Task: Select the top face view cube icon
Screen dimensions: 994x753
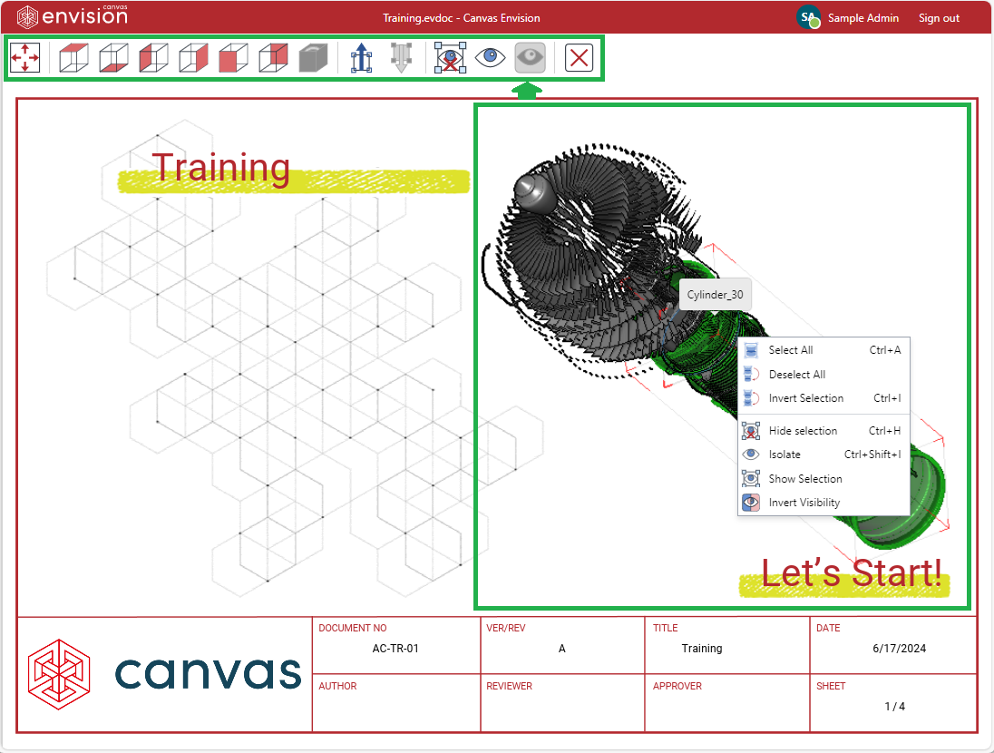Action: [x=73, y=57]
